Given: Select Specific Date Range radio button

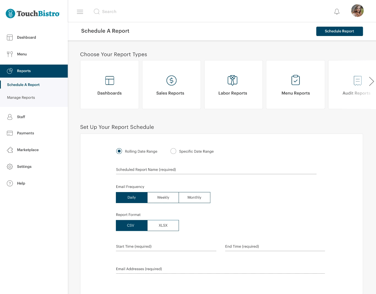Looking at the screenshot, I should (173, 151).
